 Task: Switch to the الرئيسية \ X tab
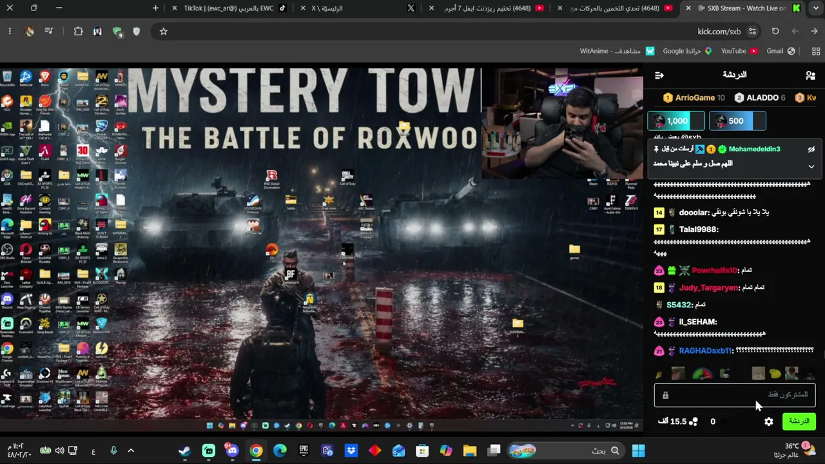pos(360,8)
